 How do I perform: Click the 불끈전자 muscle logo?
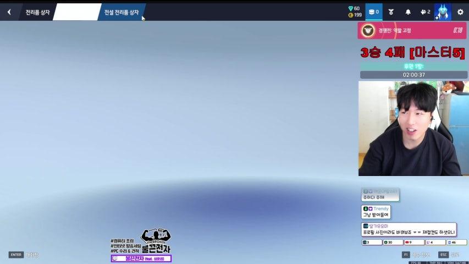tap(156, 240)
